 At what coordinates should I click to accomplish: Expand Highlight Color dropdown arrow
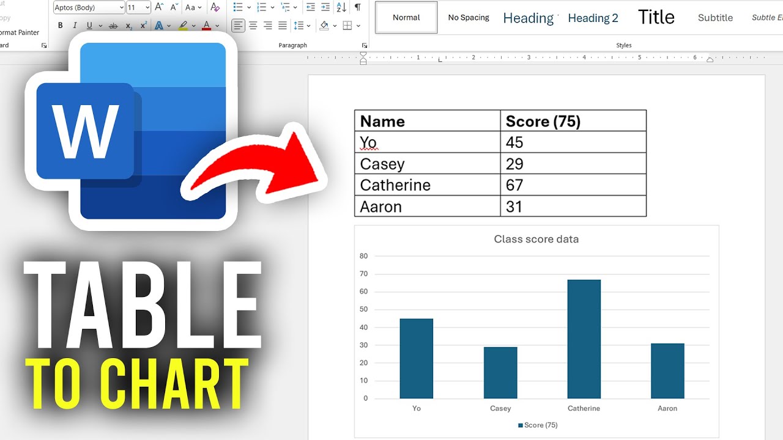(193, 26)
